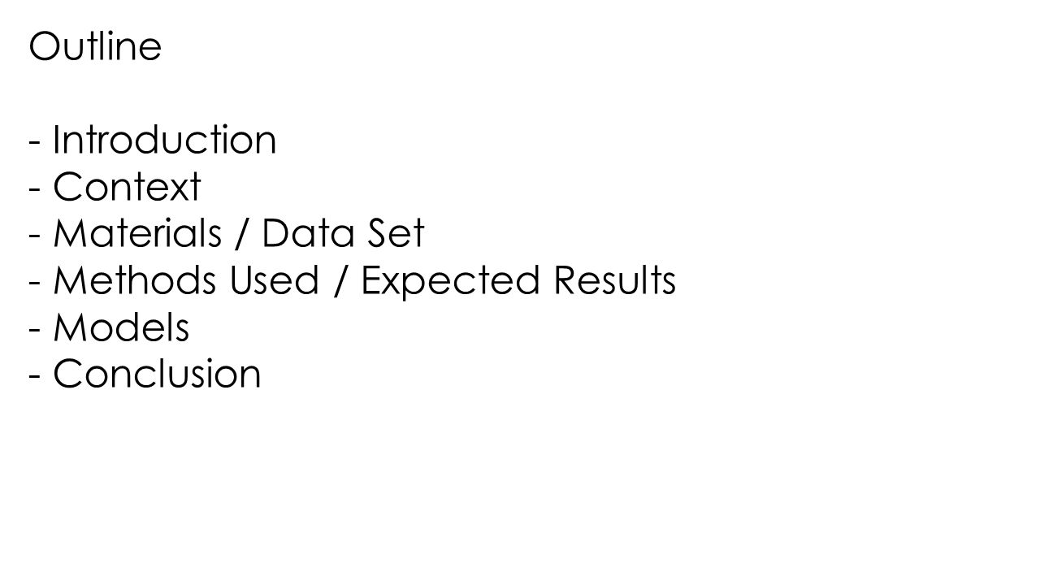Click the Conclusion bullet item
This screenshot has height=585, width=1040.
pyautogui.click(x=157, y=375)
